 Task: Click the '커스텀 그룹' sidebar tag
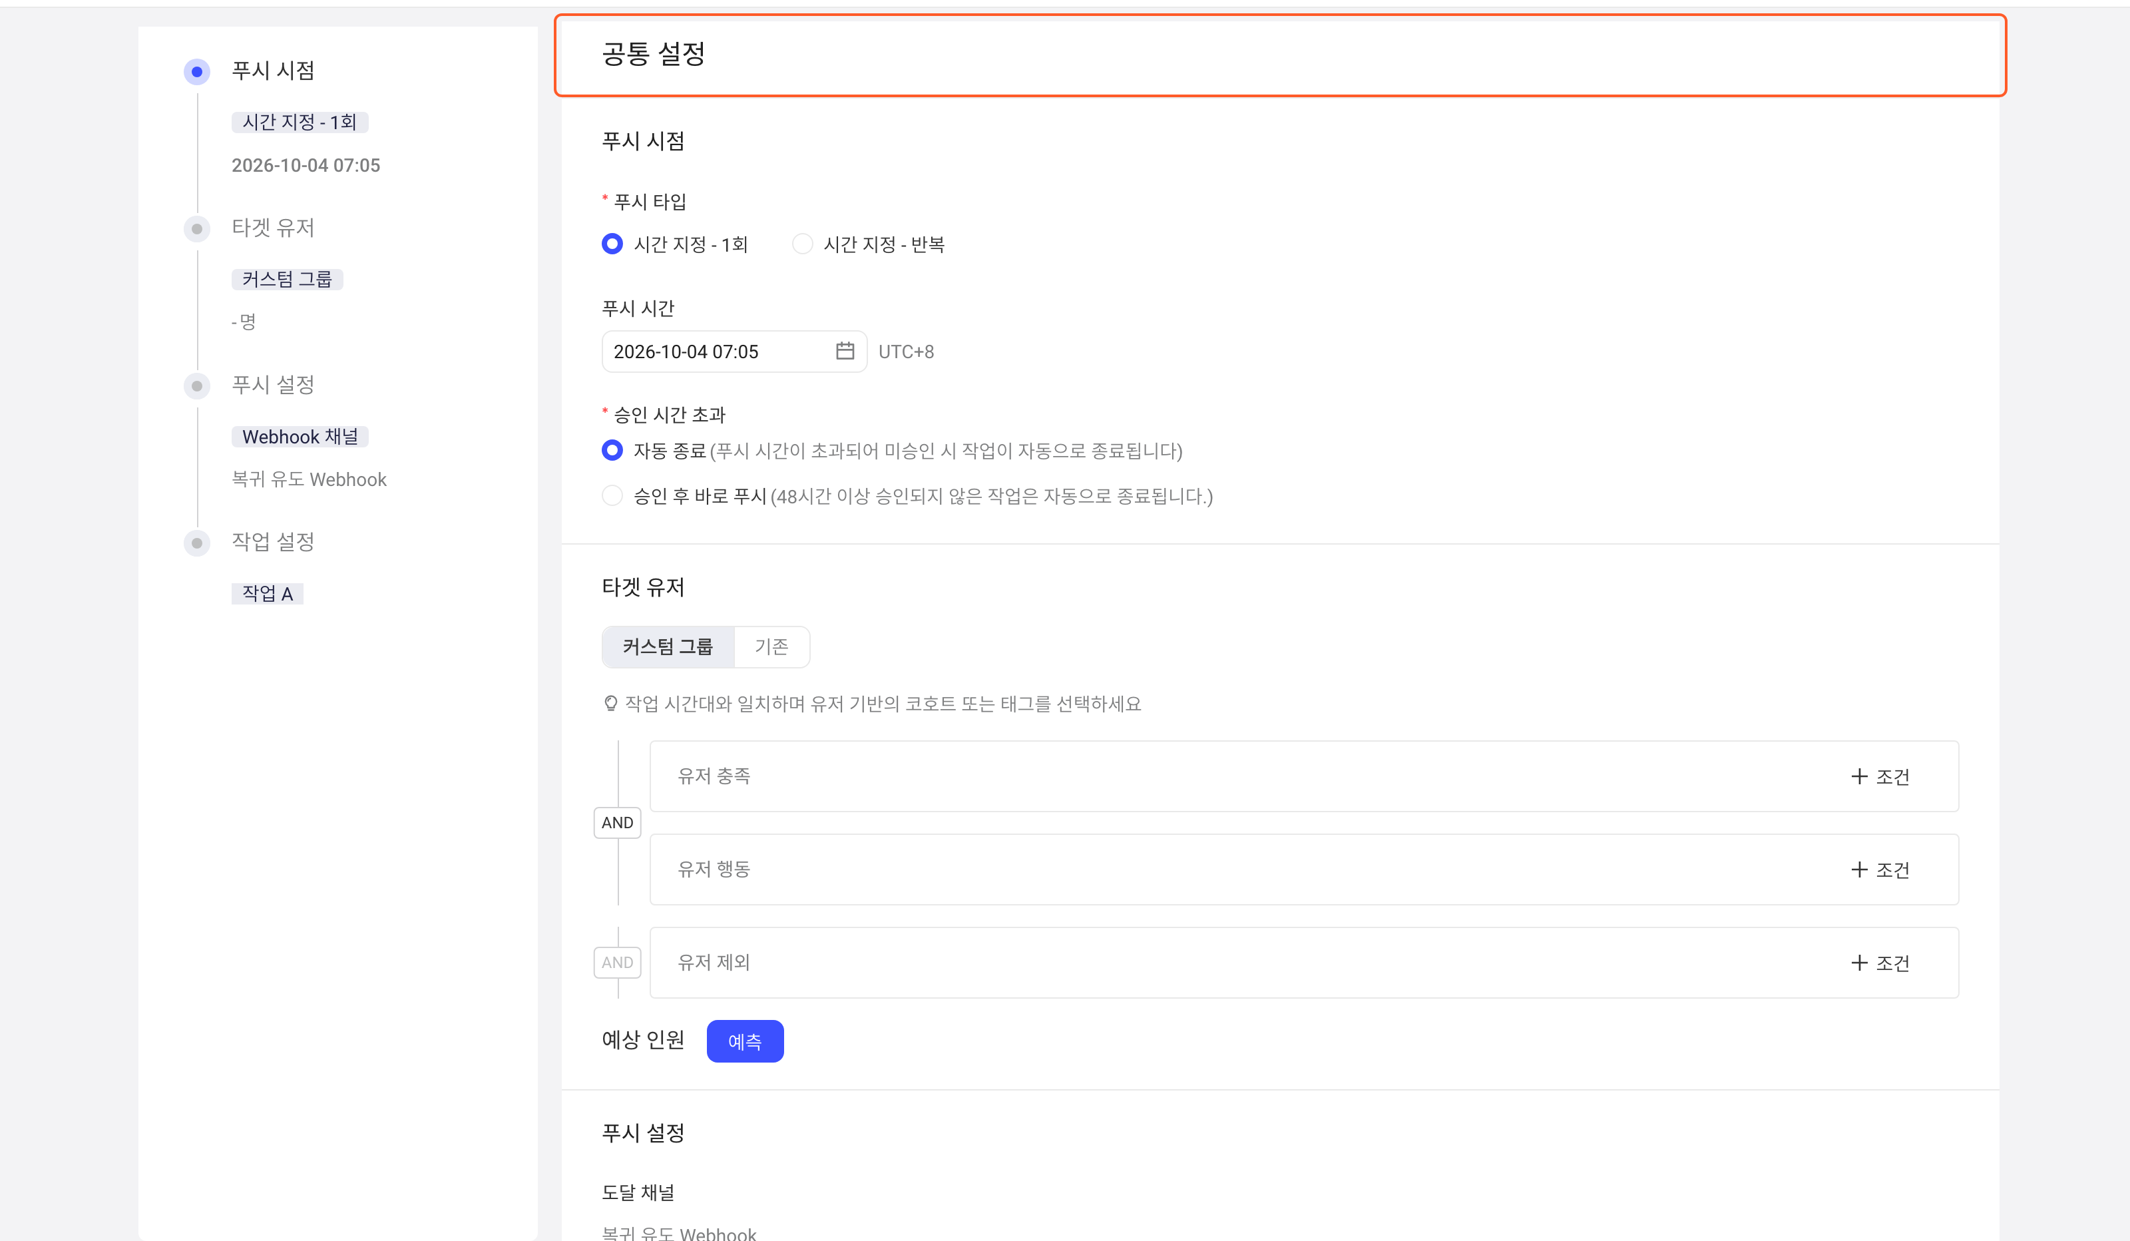pos(288,279)
